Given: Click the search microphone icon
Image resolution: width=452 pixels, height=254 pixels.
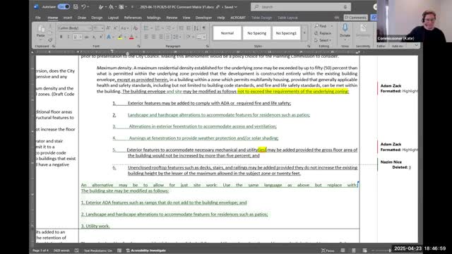Looking at the screenshot, I should 345,6.
